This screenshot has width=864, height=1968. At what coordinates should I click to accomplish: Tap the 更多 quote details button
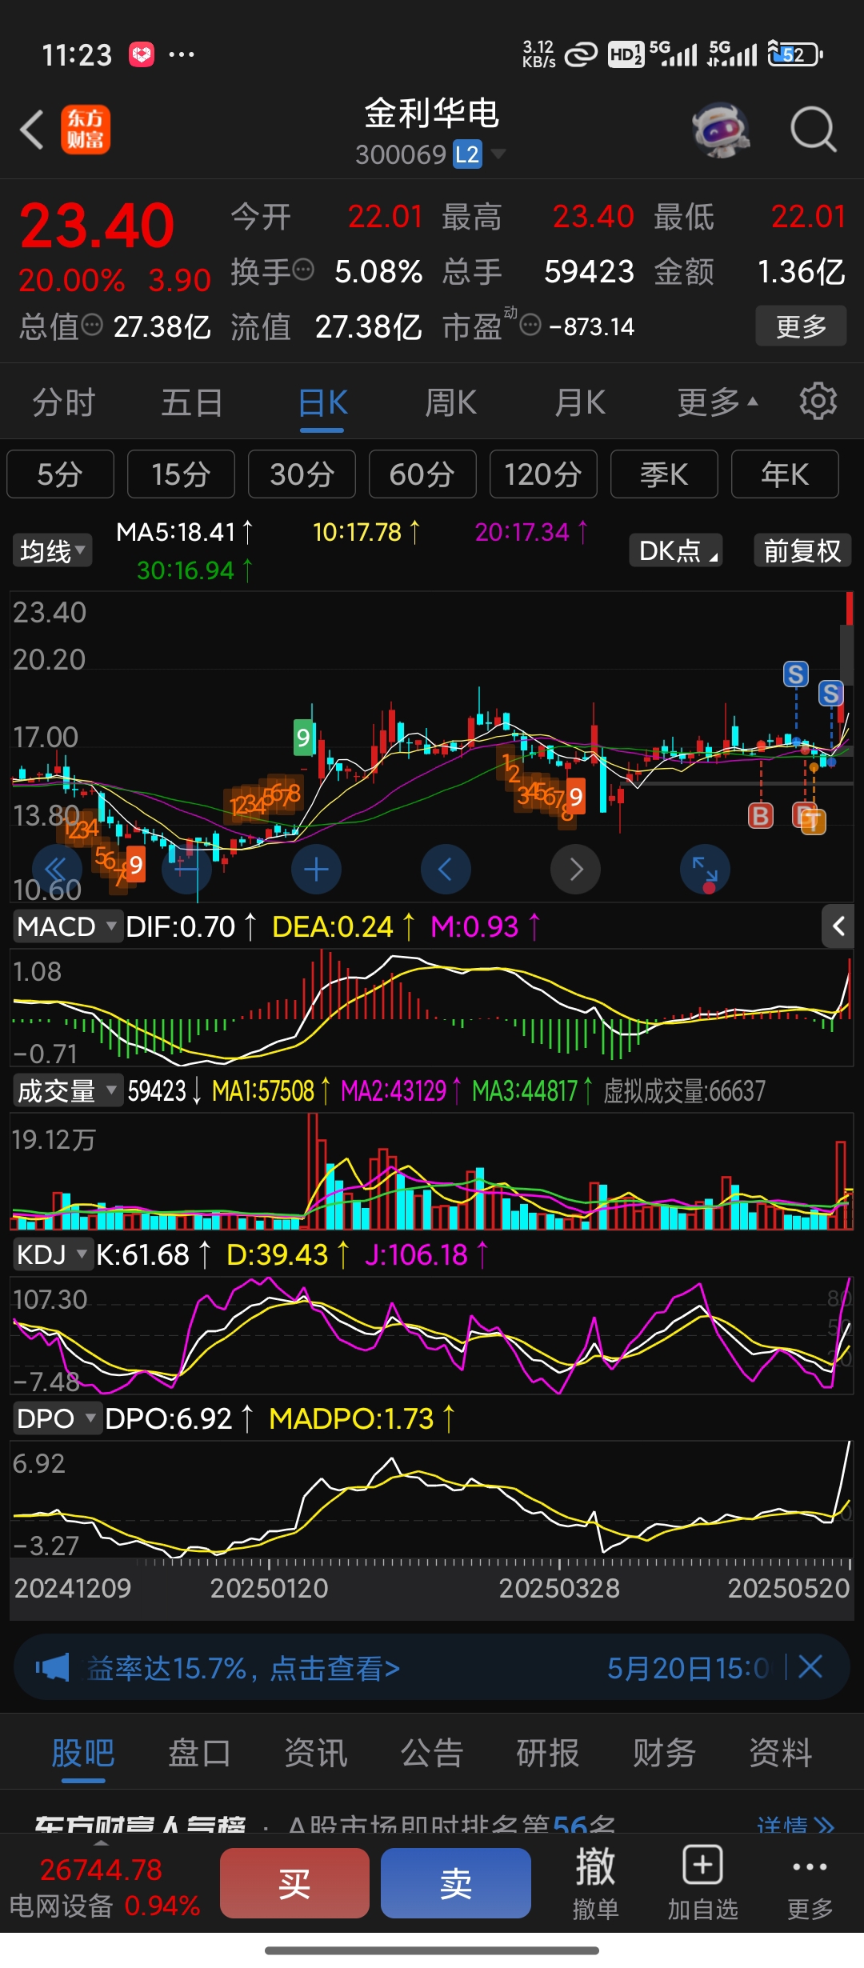coord(801,326)
